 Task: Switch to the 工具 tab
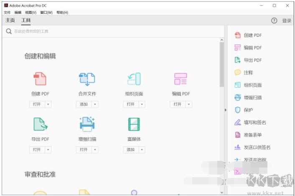tap(26, 20)
